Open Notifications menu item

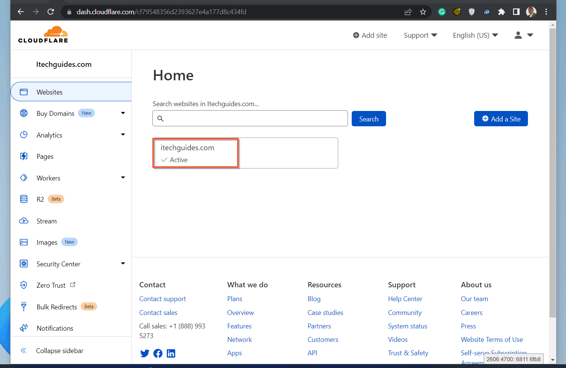55,328
